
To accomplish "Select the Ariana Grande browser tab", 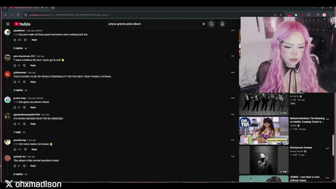I will pyautogui.click(x=29, y=7).
